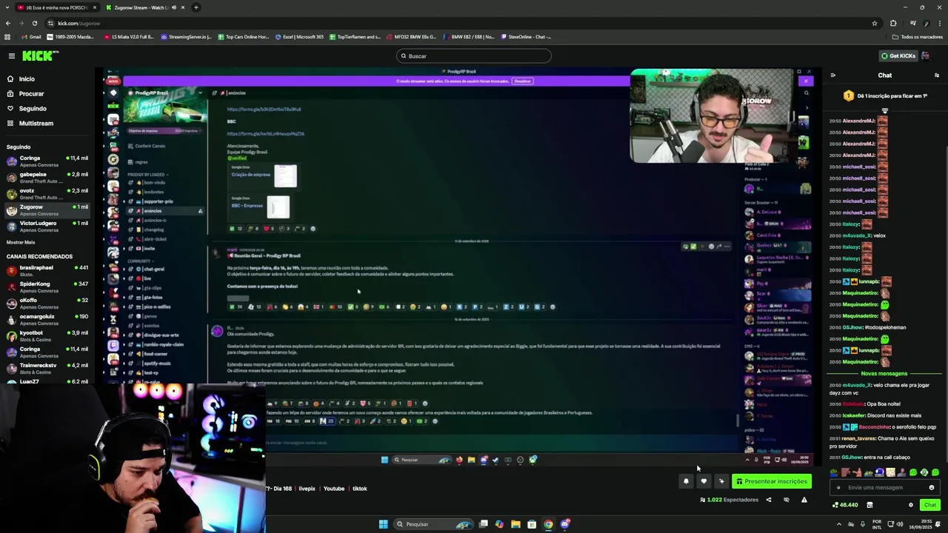Screen dimensions: 948x533
Task: Open the emoji picker in chat input
Action: point(932,487)
